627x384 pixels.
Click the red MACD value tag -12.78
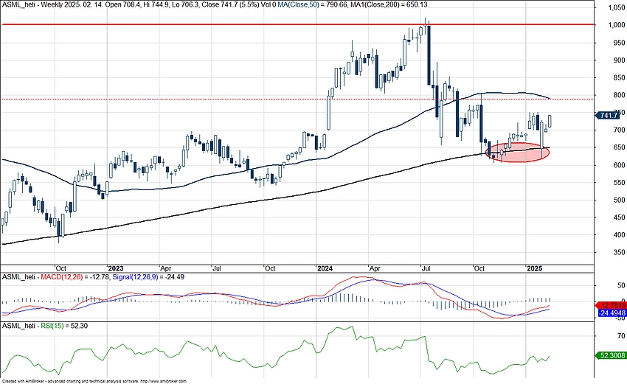coord(612,304)
